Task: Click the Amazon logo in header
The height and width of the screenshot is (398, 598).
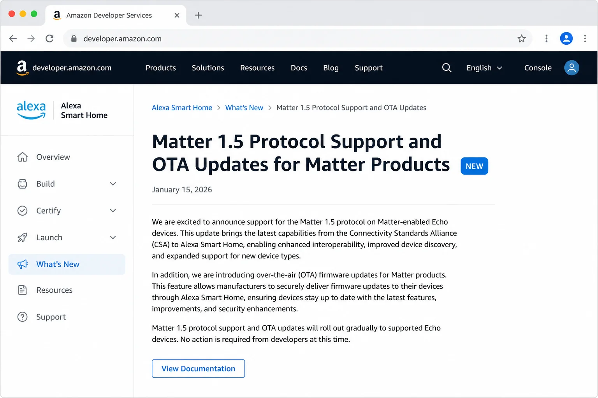Action: [22, 68]
